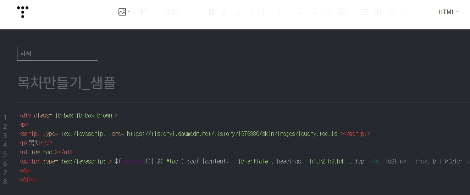Align text center
Image resolution: width=470 pixels, height=195 pixels.
pos(315,12)
